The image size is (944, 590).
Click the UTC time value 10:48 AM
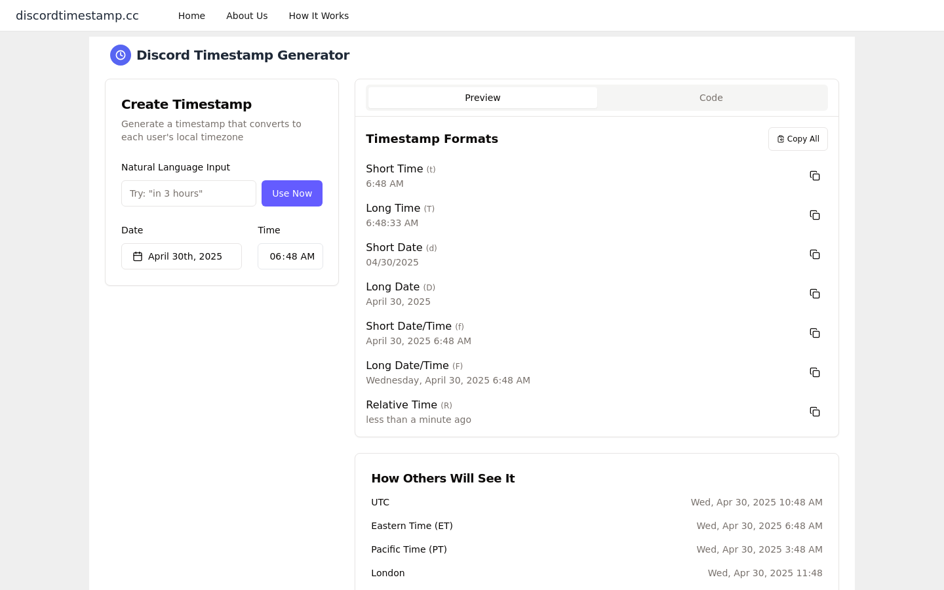[x=757, y=502]
